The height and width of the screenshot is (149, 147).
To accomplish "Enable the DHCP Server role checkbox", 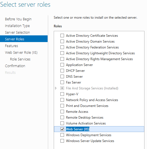I will point(62,71).
